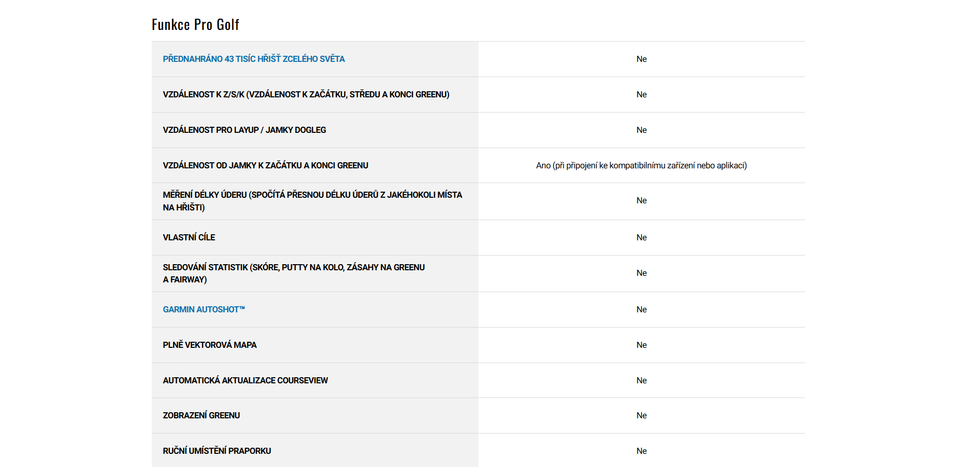This screenshot has height=467, width=958.
Task: Click the Ano (při připojení...) value text
Action: tap(641, 165)
